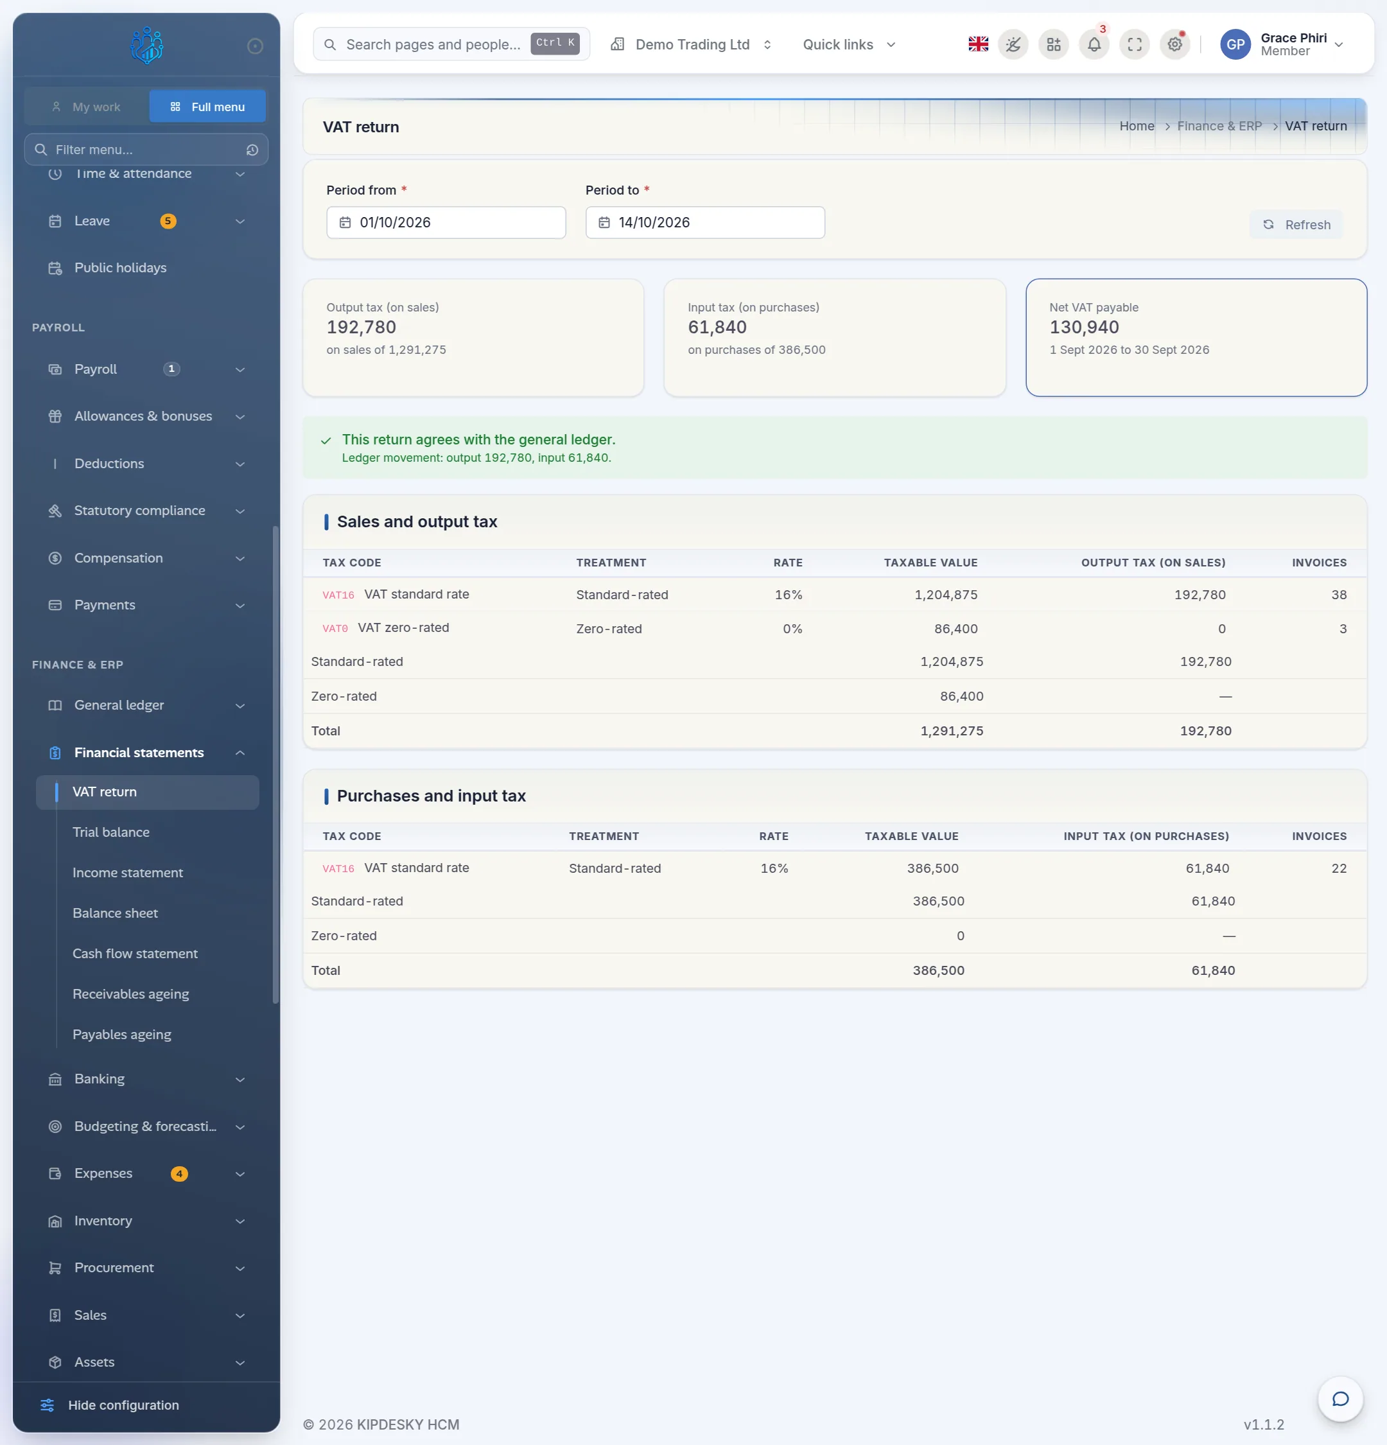Open Cash flow statement page
This screenshot has height=1445, width=1387.
click(135, 954)
